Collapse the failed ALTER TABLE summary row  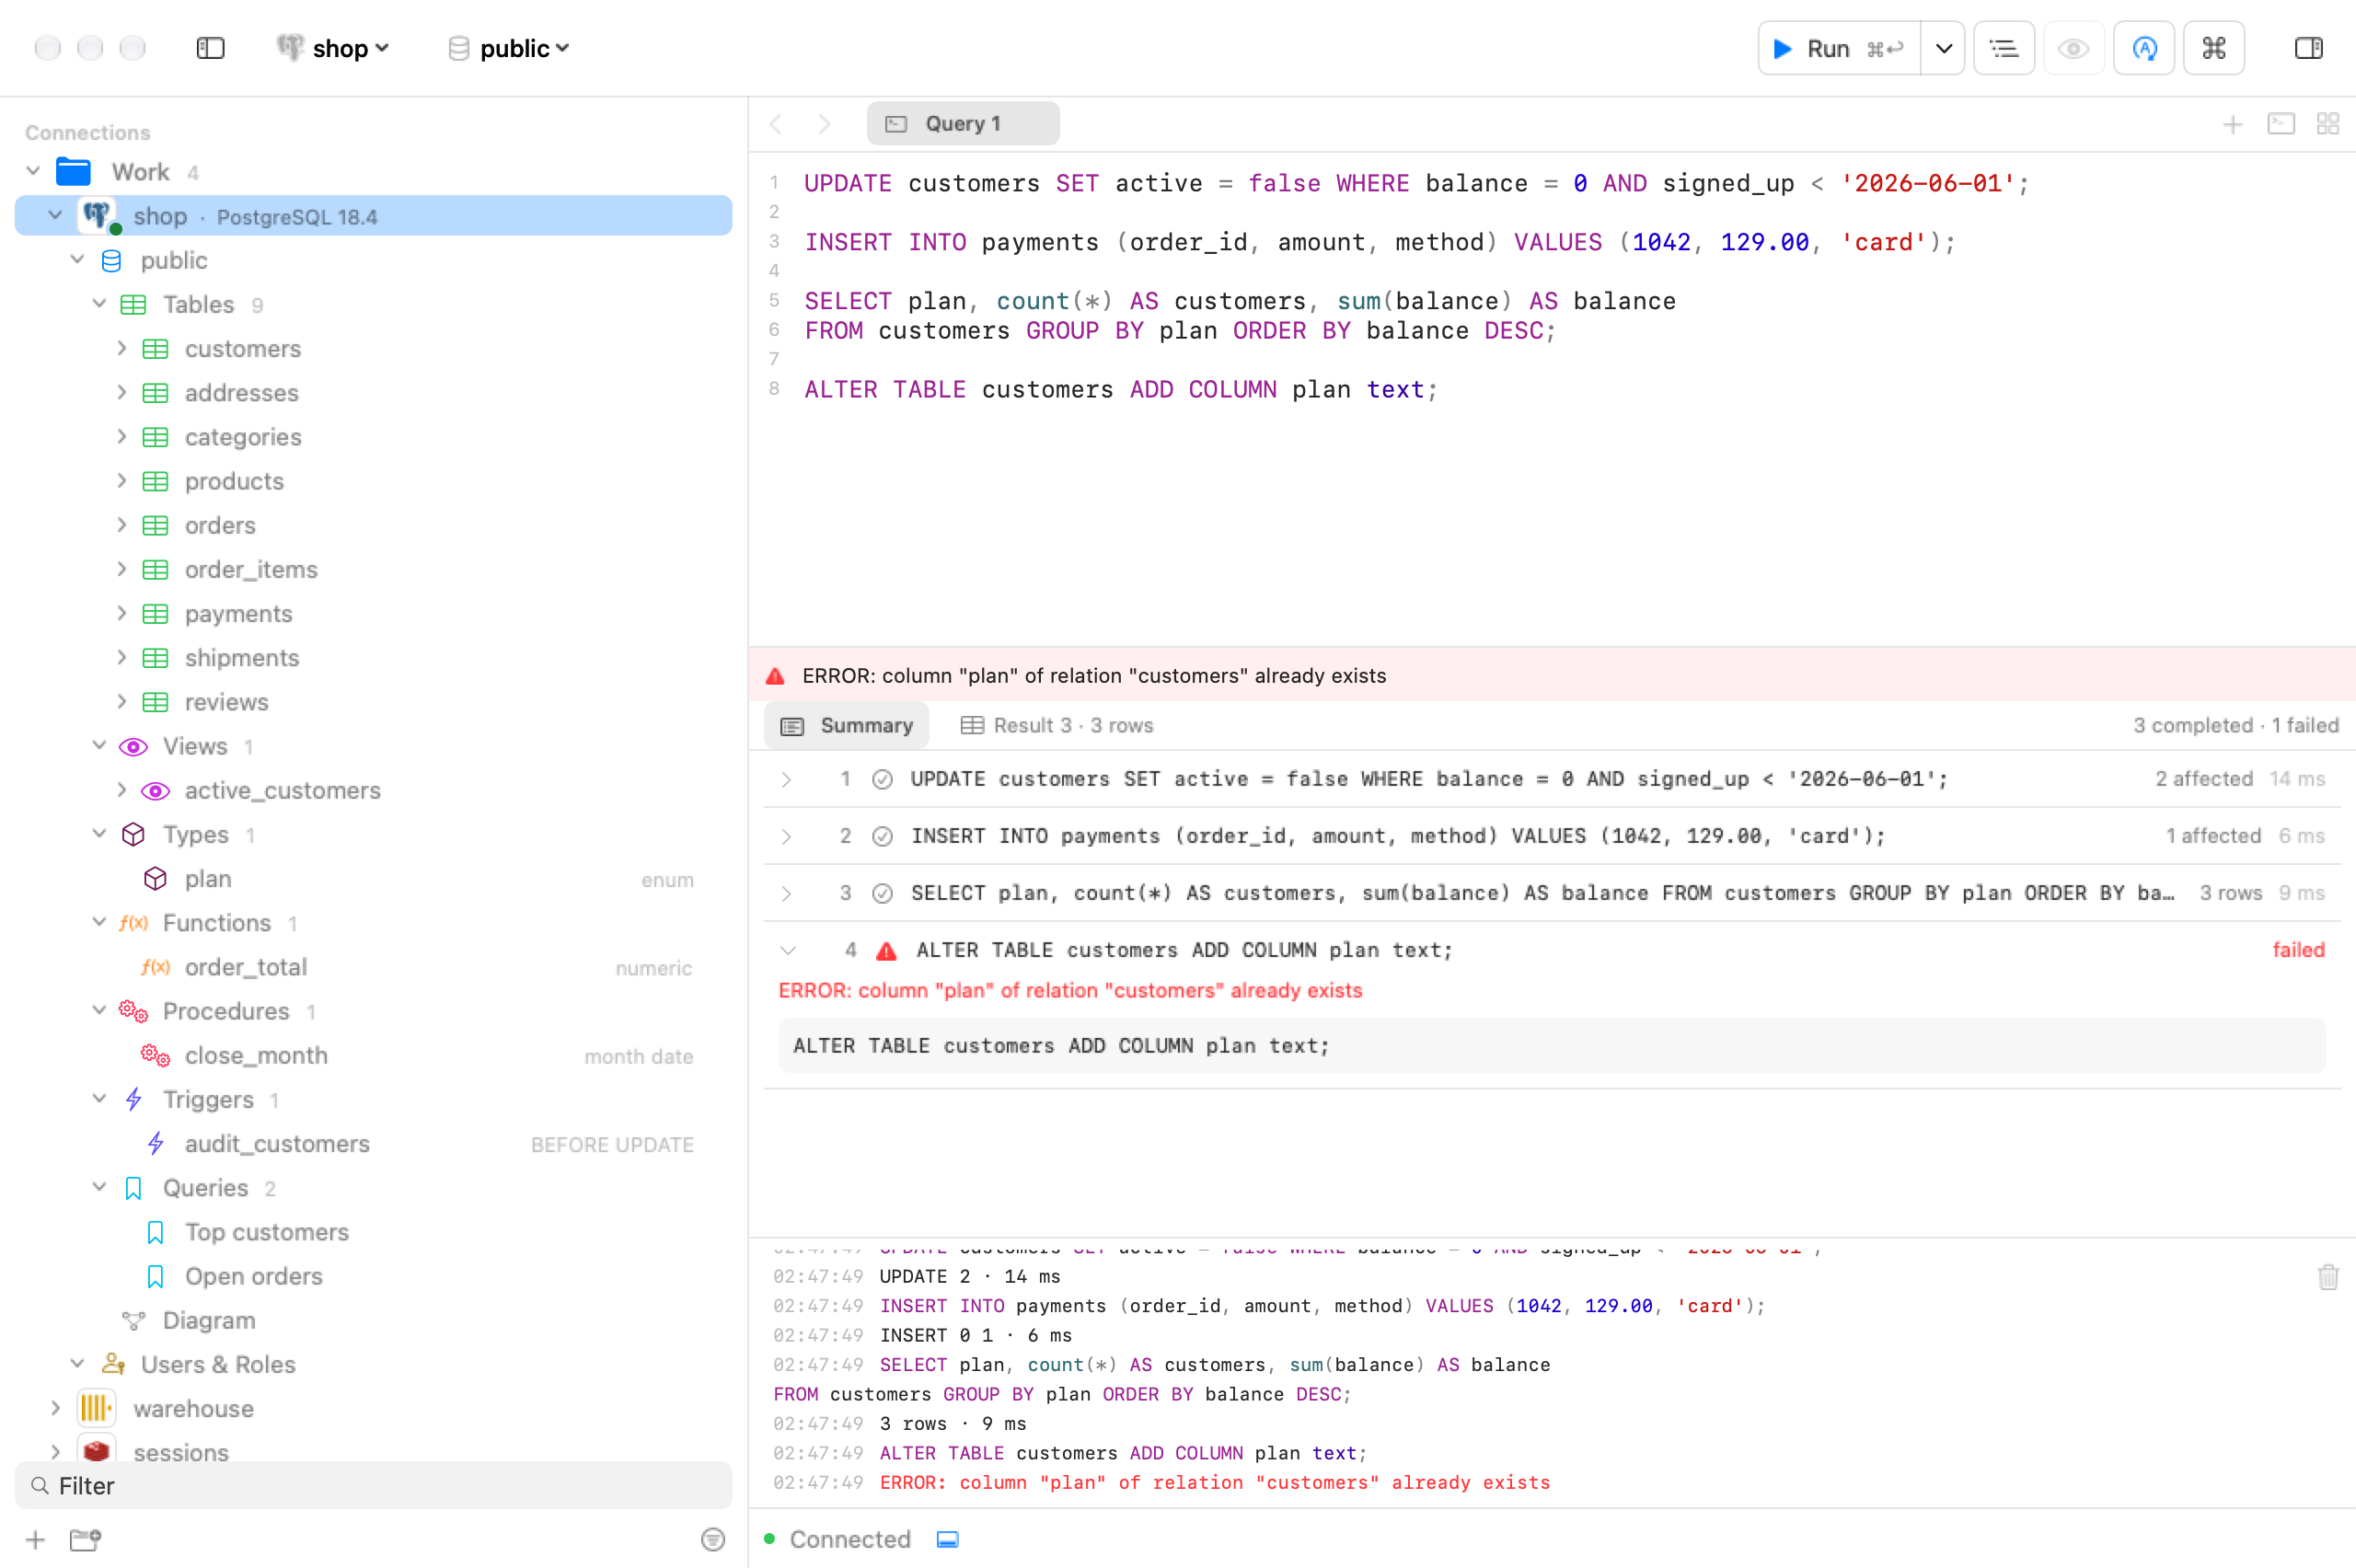[787, 950]
